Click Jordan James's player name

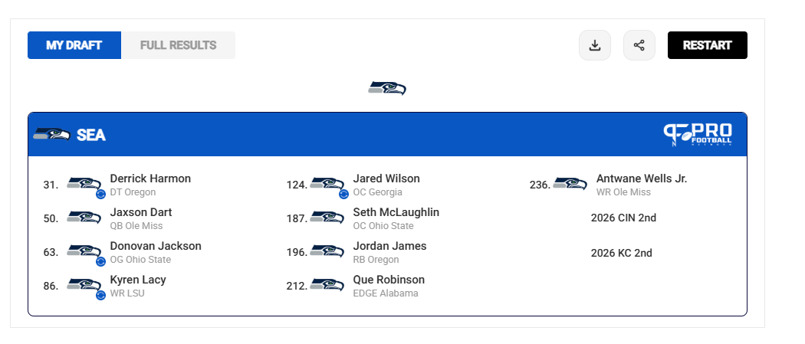389,246
